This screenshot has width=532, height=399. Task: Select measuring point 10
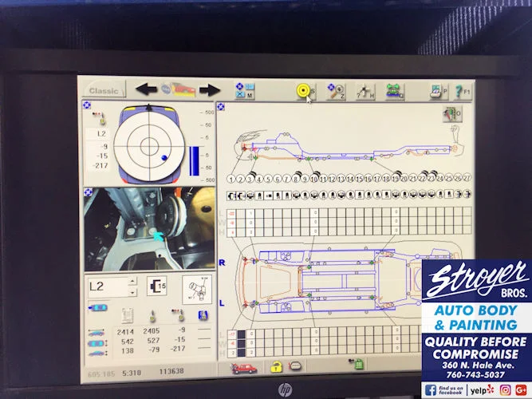pos(314,179)
